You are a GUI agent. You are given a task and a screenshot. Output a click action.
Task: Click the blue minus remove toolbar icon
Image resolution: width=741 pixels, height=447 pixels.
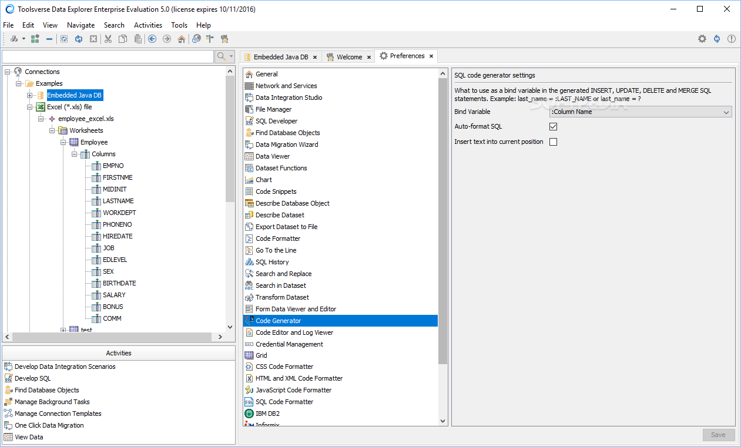click(x=49, y=39)
